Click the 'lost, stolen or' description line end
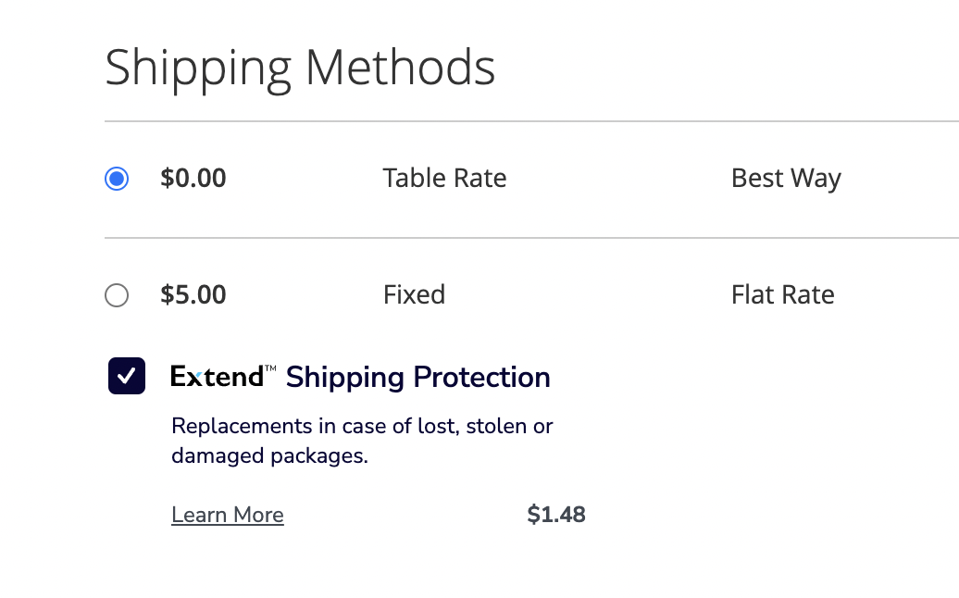Screen dimensions: 959x598 coord(510,427)
